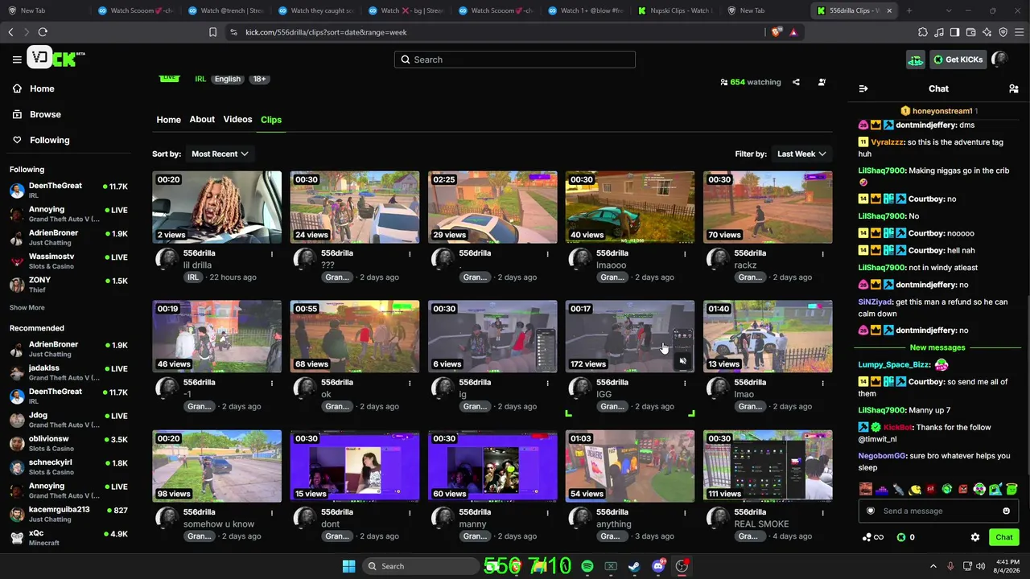Image resolution: width=1030 pixels, height=579 pixels.
Task: Open the Windows Start menu
Action: pyautogui.click(x=348, y=566)
